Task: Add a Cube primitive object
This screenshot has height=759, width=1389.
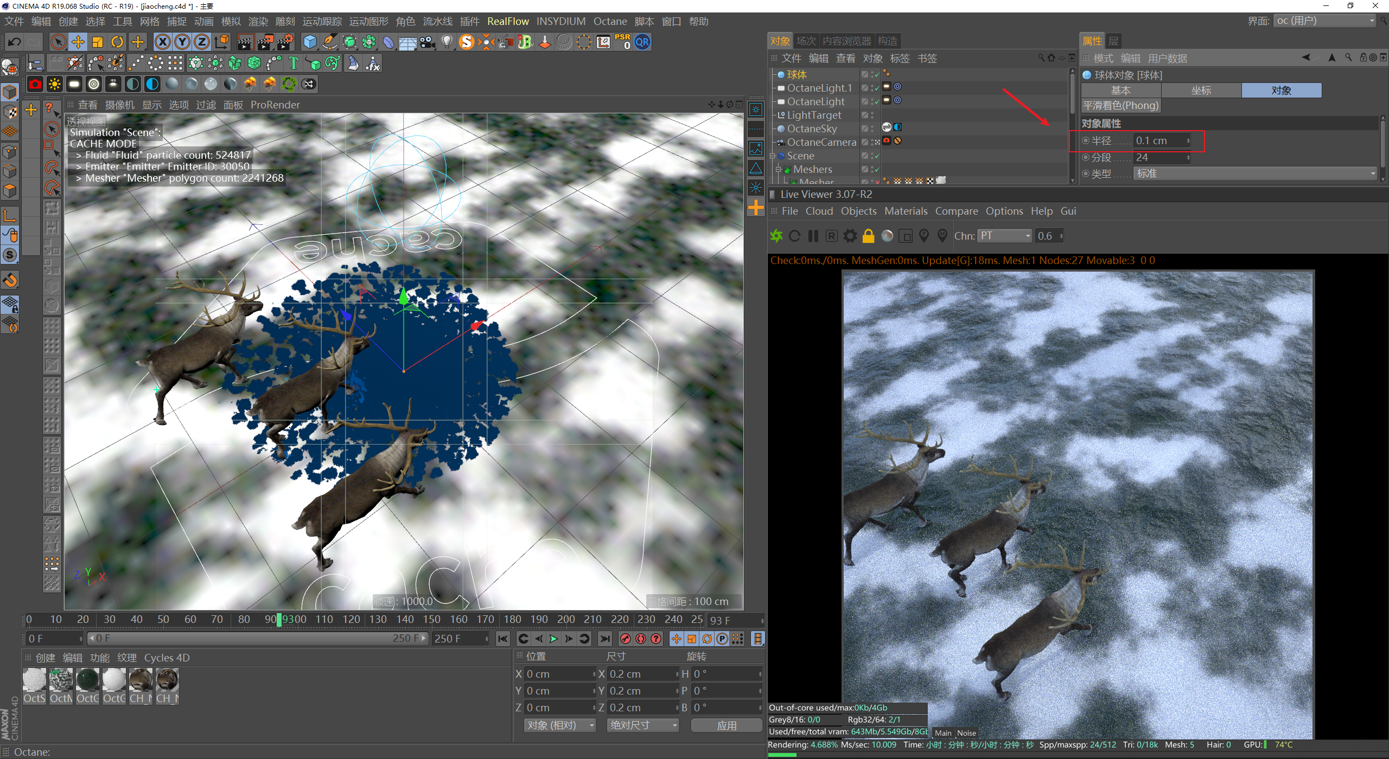Action: (x=310, y=42)
